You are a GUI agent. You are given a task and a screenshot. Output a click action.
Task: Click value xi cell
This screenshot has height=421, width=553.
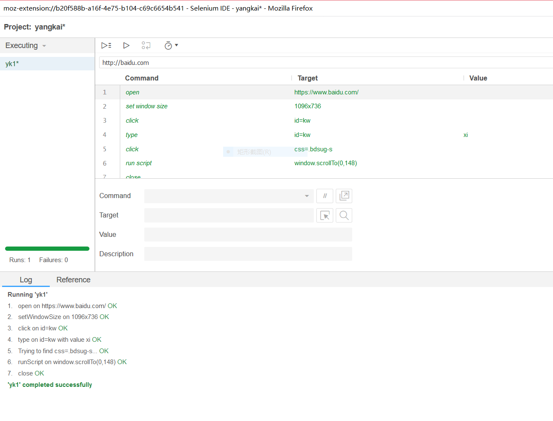tap(466, 135)
